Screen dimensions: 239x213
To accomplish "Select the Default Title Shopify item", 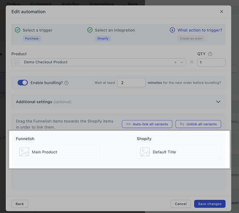I will pyautogui.click(x=179, y=152).
